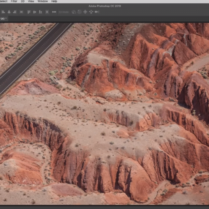
Task: Click the "Adobe Photoshop CC 2019" title text
Action: (104, 6)
